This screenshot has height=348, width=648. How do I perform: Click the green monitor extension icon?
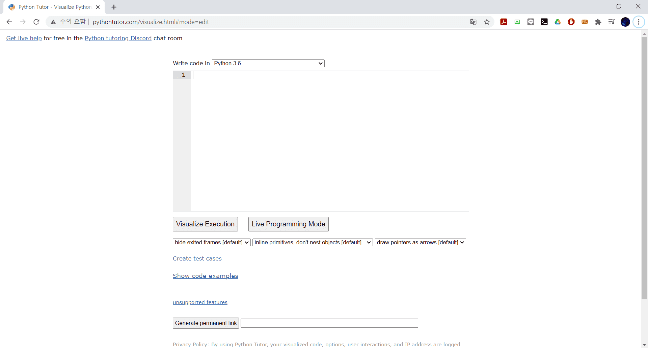coord(517,22)
